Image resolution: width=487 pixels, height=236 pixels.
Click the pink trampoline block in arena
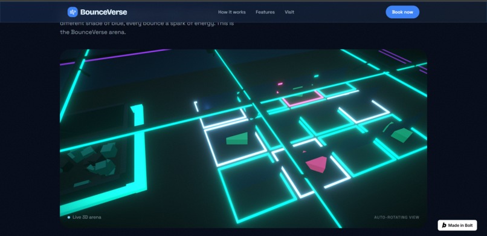click(316, 164)
